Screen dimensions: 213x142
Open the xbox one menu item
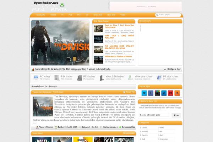[111, 15]
